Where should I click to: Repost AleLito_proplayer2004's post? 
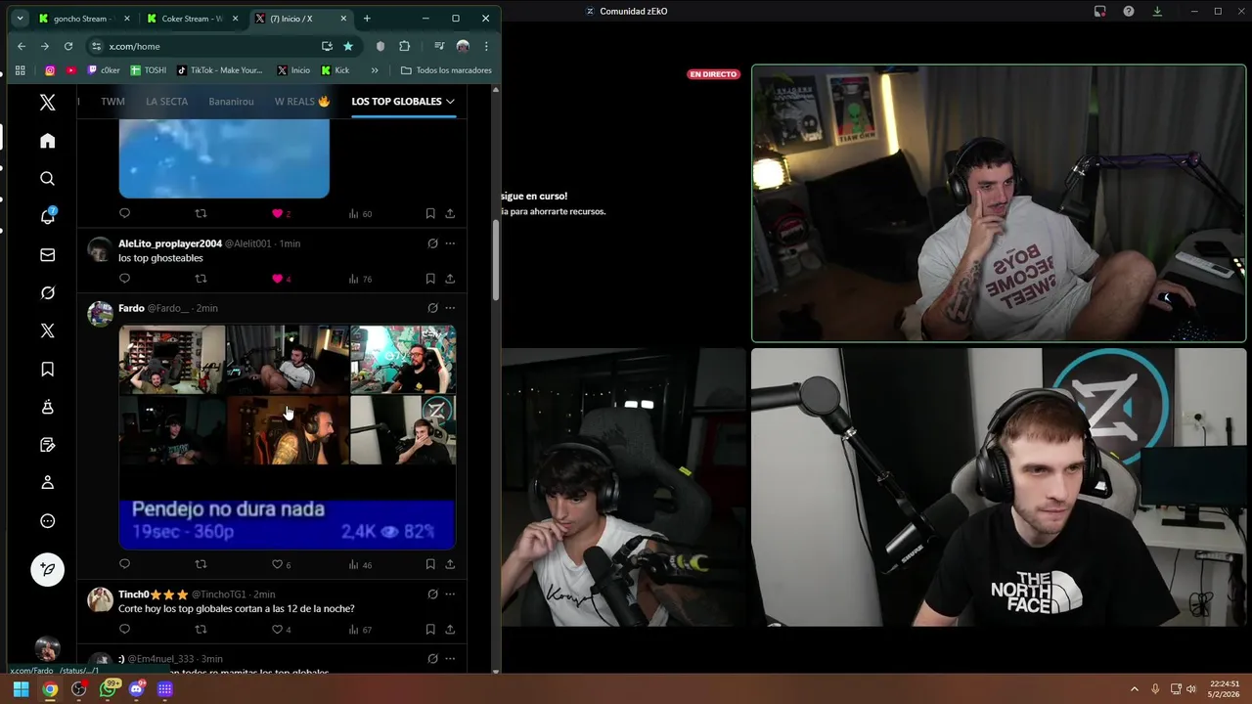point(201,279)
